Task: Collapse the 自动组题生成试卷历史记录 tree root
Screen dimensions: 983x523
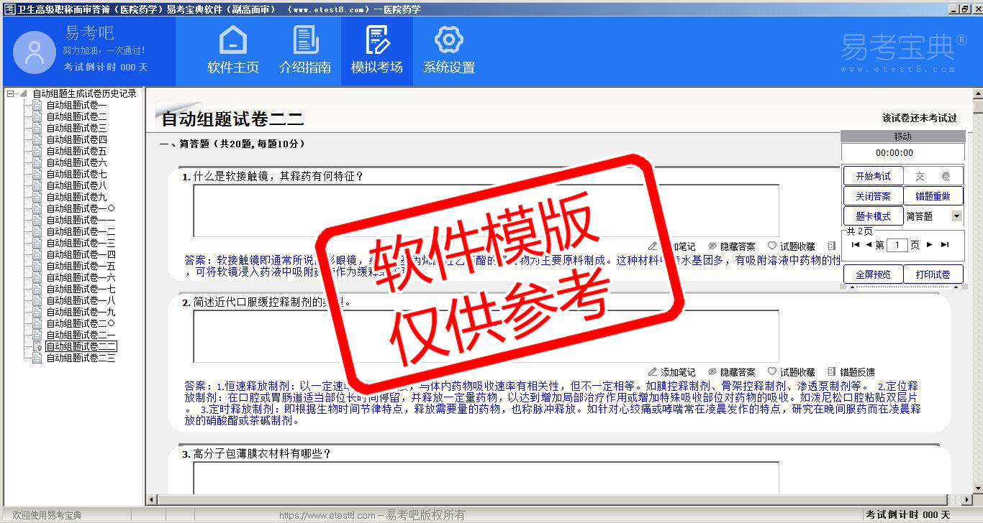Action: [11, 93]
